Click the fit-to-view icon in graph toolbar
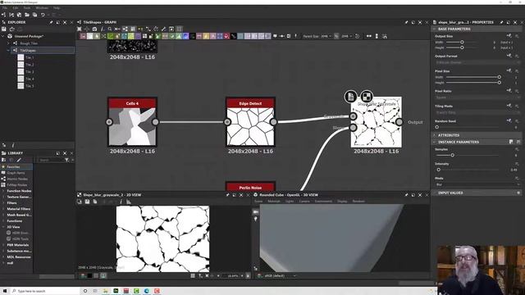The width and height of the screenshot is (525, 295). coord(80,29)
